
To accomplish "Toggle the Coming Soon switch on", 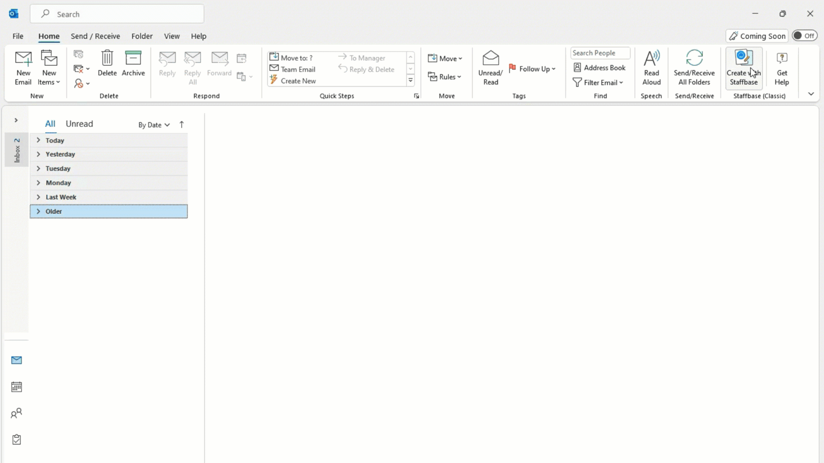I will click(805, 36).
